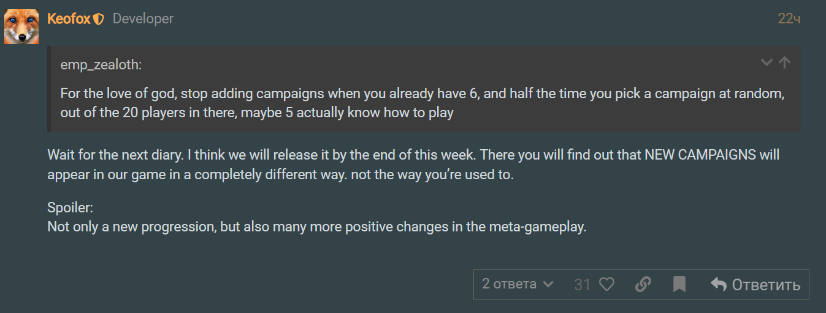Click the 'Spoiler:' line in the post
The height and width of the screenshot is (313, 826).
(70, 207)
